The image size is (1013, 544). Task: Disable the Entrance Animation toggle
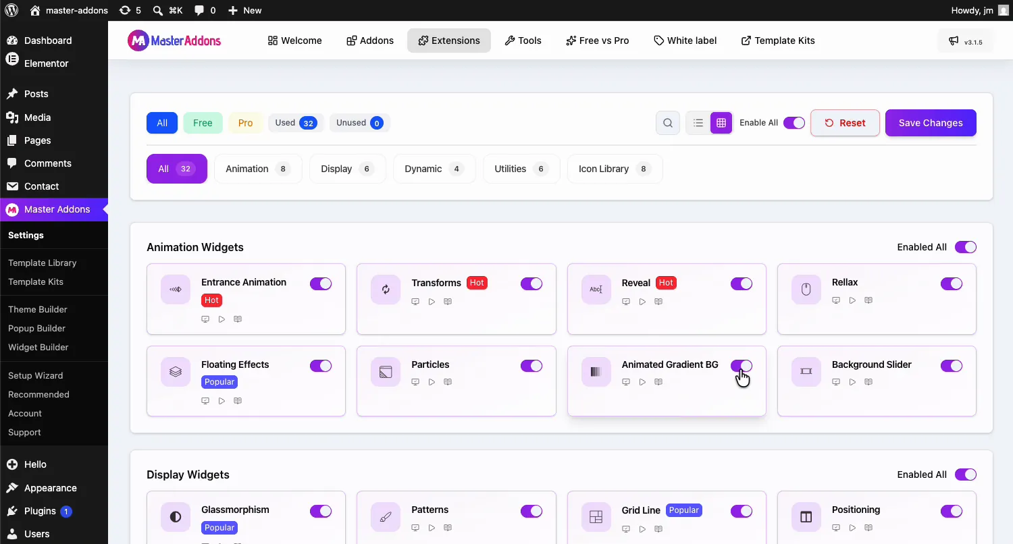click(x=321, y=283)
